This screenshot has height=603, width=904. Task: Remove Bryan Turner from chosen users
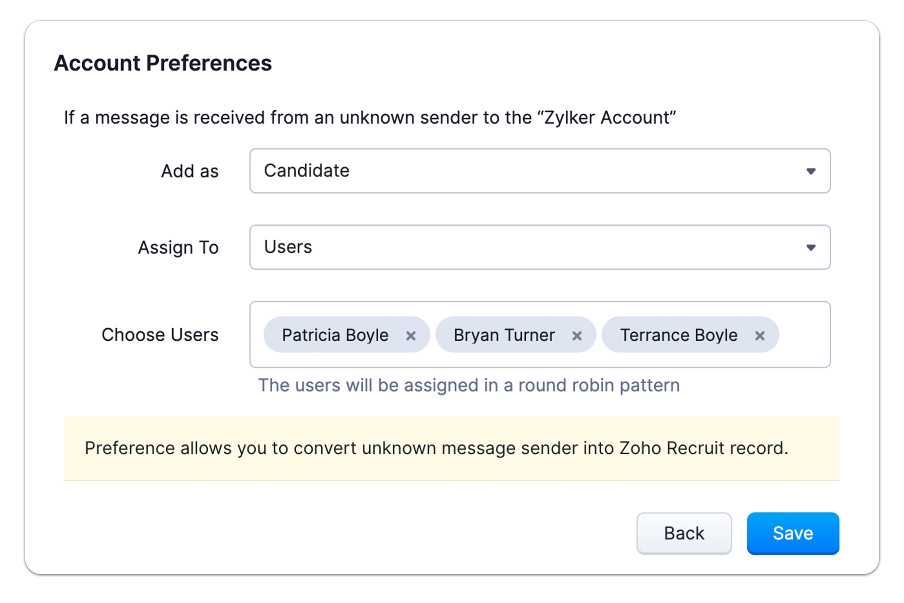pos(577,336)
